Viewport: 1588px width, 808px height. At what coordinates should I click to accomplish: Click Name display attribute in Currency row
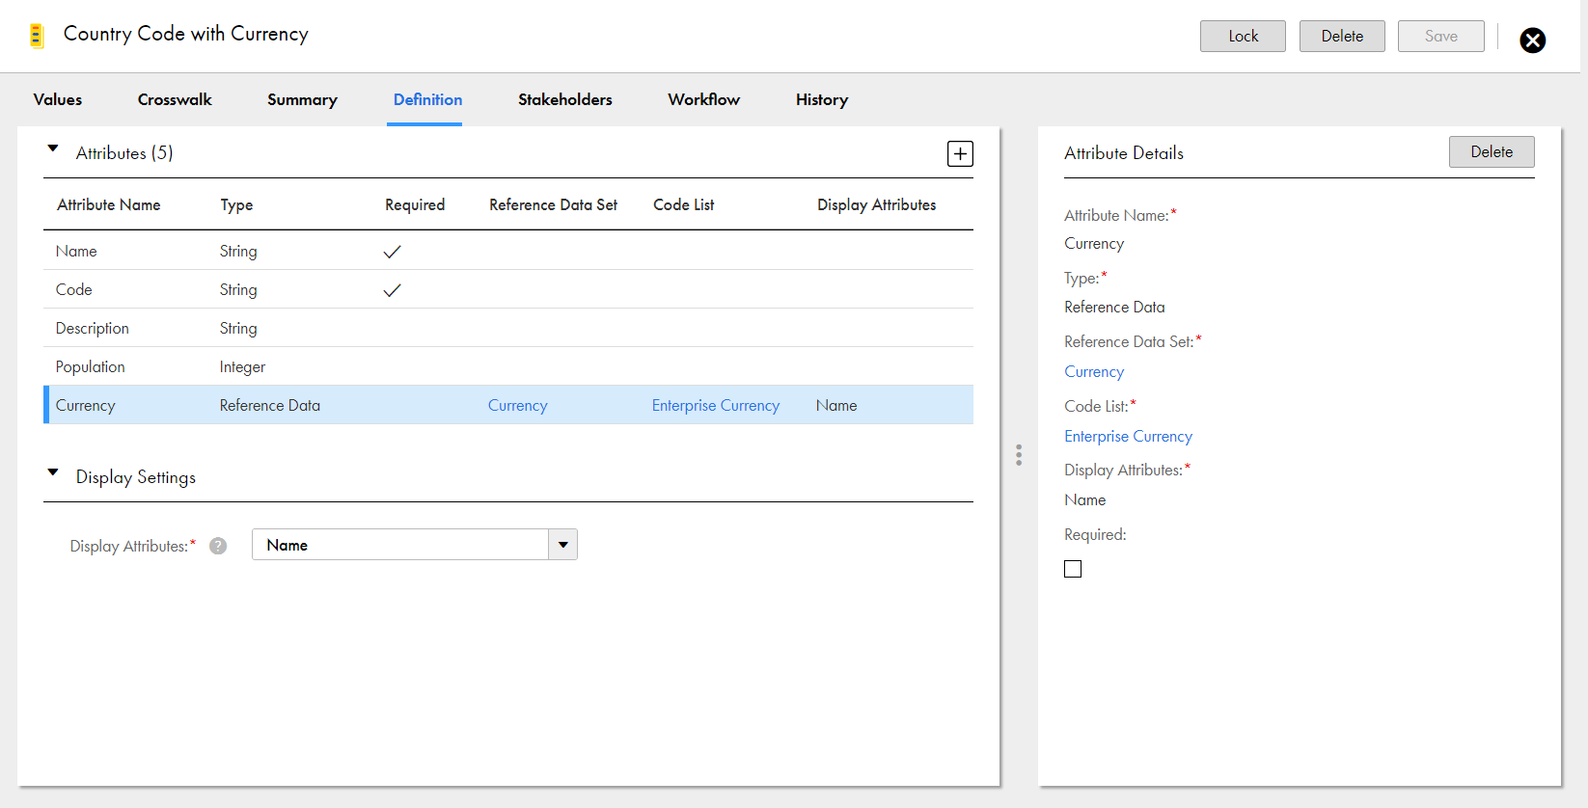pyautogui.click(x=835, y=405)
